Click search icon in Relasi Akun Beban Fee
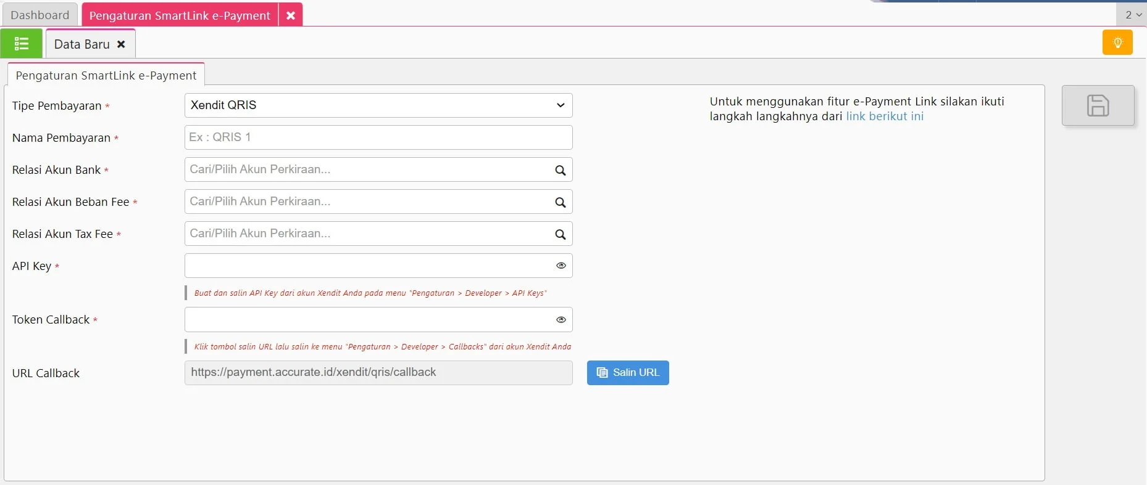 pyautogui.click(x=560, y=202)
